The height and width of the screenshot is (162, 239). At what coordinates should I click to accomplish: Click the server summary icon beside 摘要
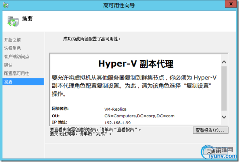[13, 21]
